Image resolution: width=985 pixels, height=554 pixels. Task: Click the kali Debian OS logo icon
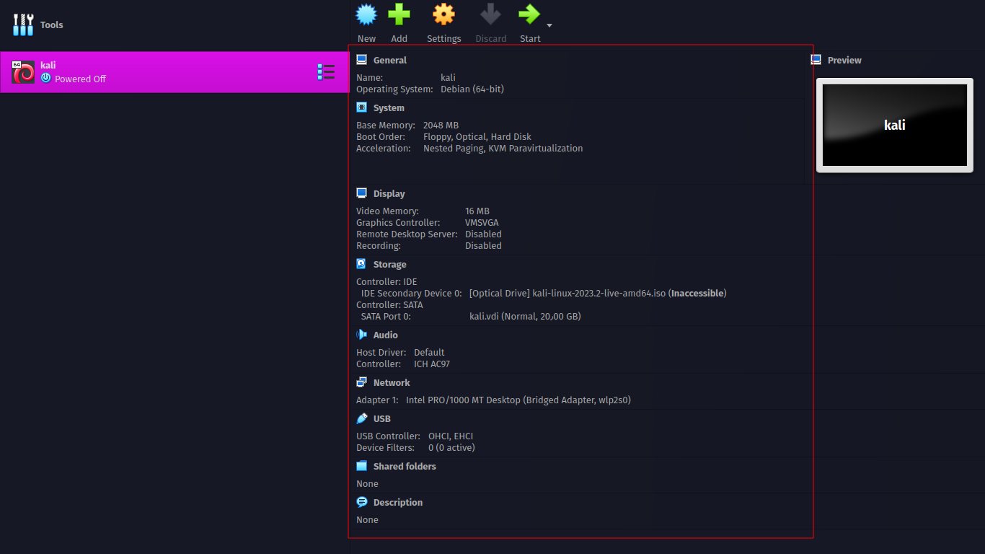[23, 72]
